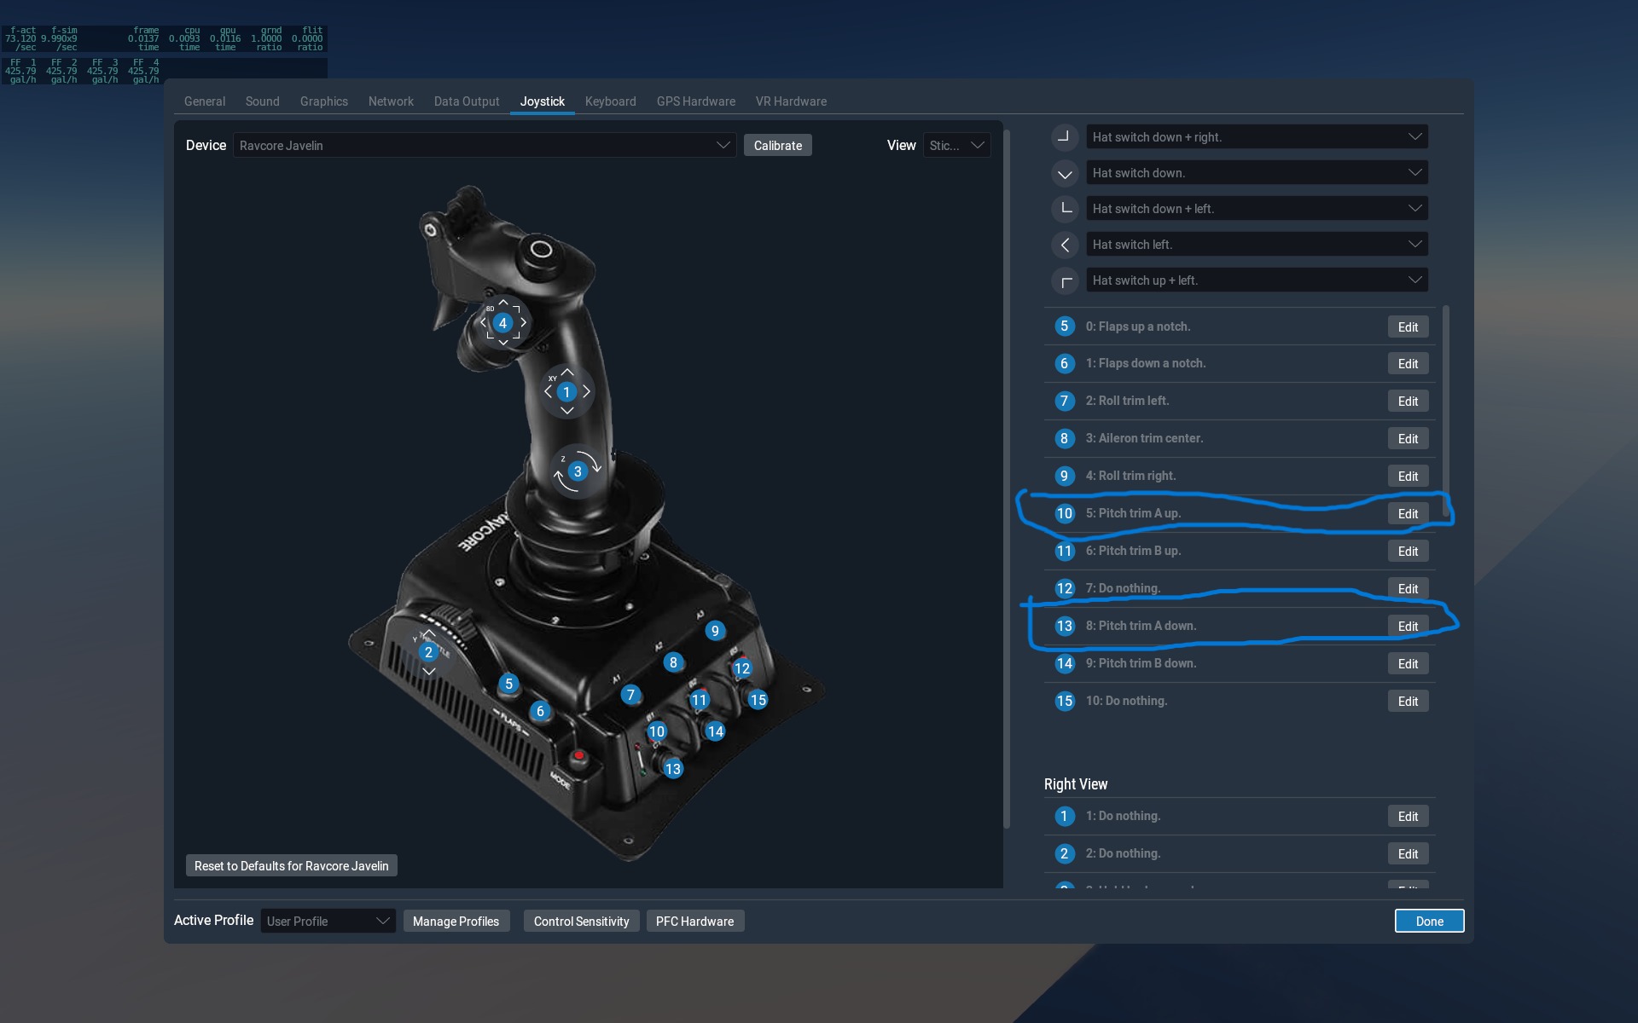
Task: Click marker 3 twist axis on joystick
Action: 578,471
